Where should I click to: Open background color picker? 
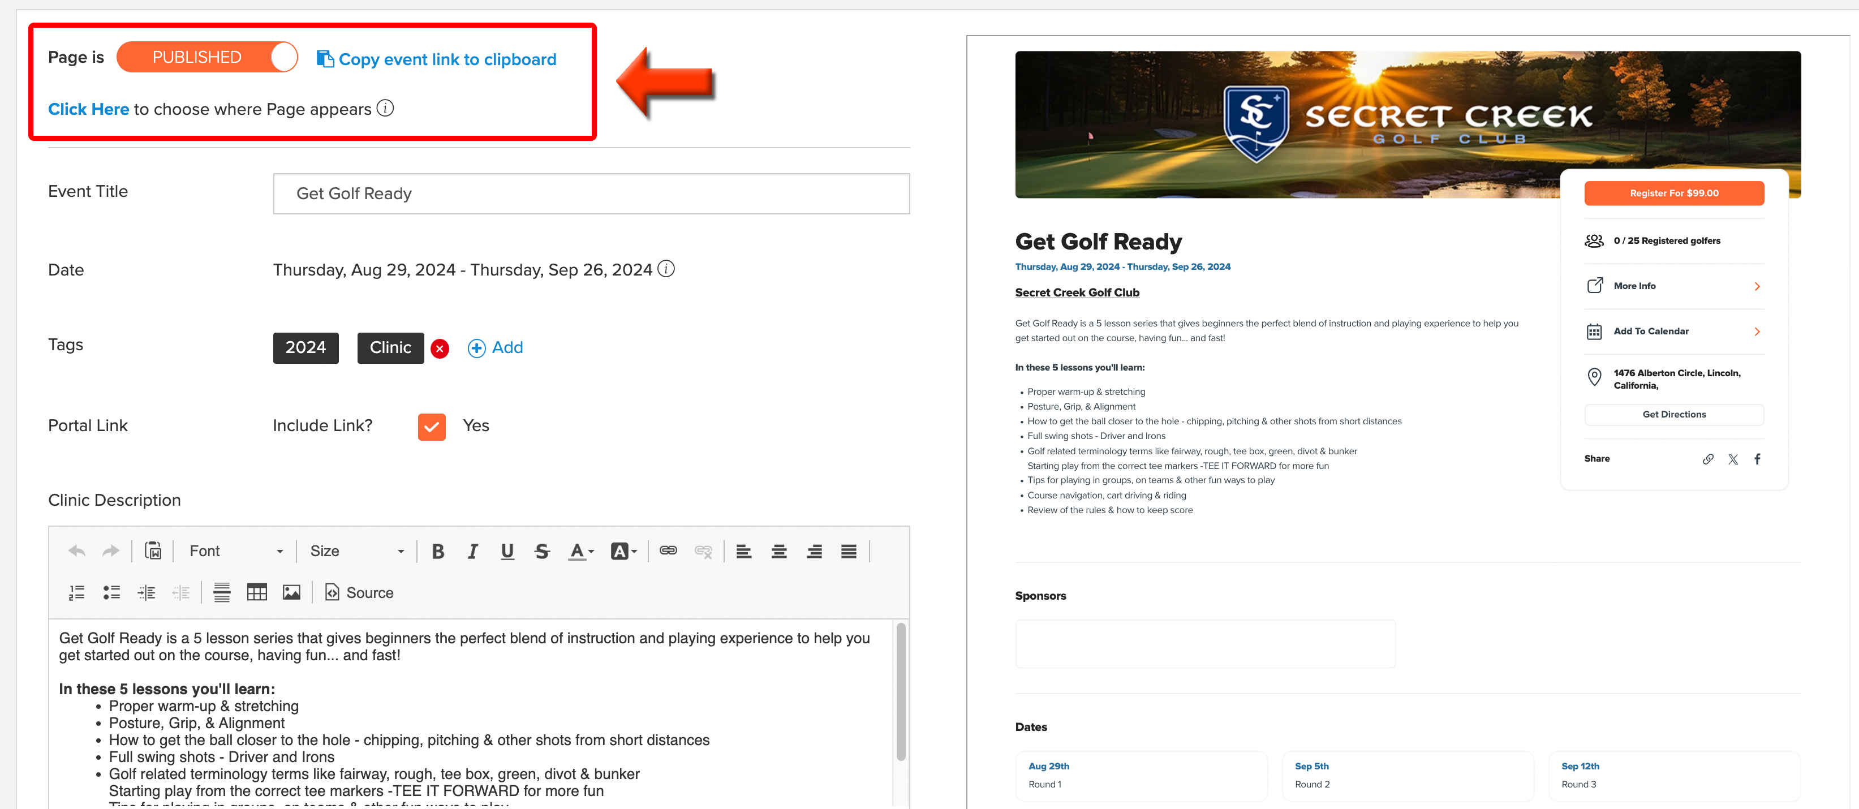[623, 552]
